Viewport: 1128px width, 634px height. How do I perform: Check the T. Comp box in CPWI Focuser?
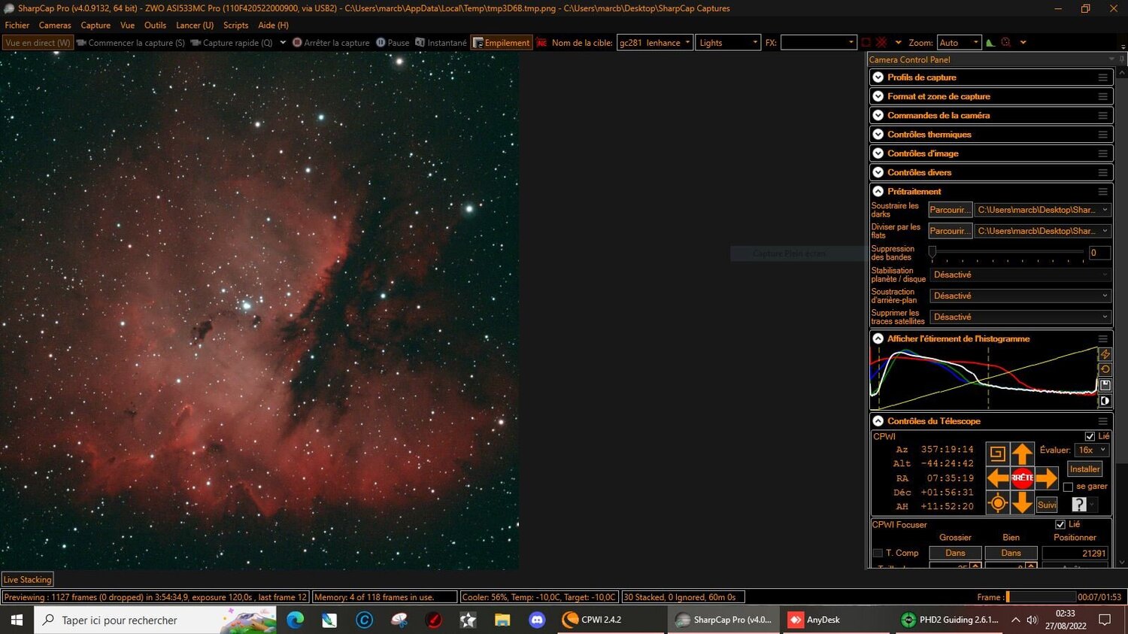point(878,552)
